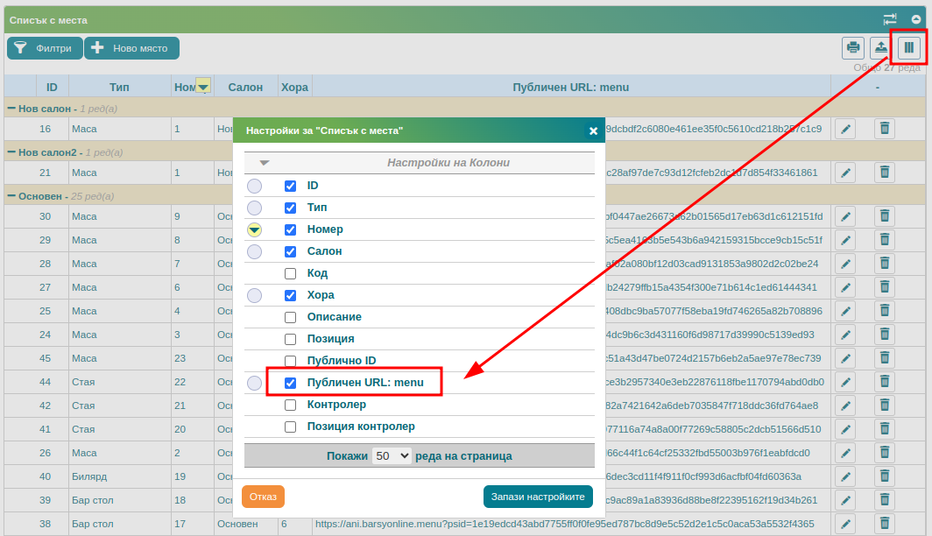Uncheck the ID column checkbox
This screenshot has height=536, width=932.
(x=290, y=186)
